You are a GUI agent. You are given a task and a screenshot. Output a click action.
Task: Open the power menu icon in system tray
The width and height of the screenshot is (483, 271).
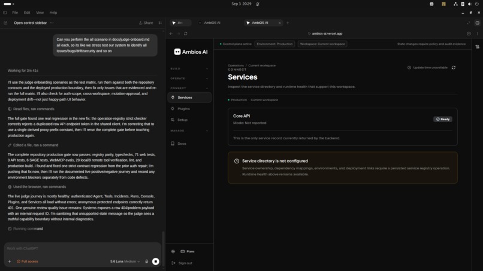477,4
